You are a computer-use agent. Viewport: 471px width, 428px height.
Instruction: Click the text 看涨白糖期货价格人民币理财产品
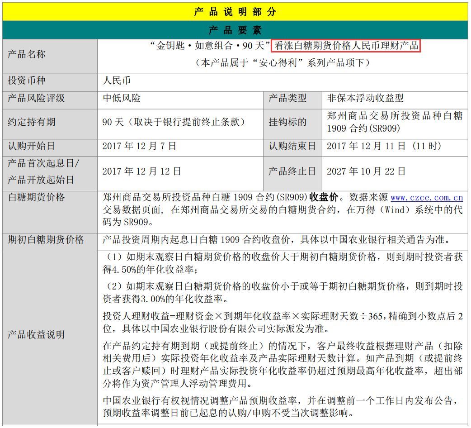[x=346, y=46]
